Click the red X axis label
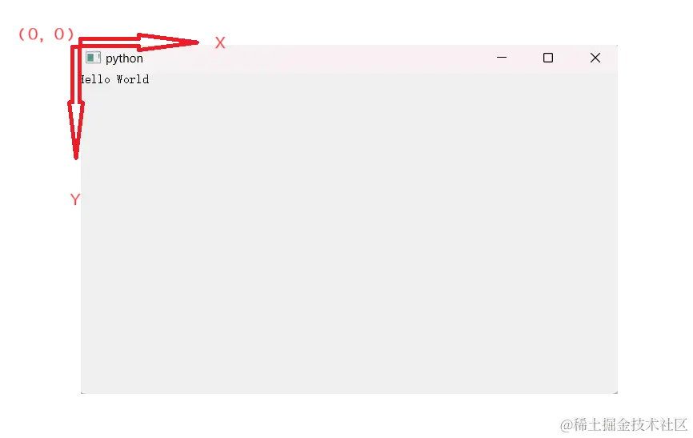Image resolution: width=693 pixels, height=438 pixels. (220, 43)
